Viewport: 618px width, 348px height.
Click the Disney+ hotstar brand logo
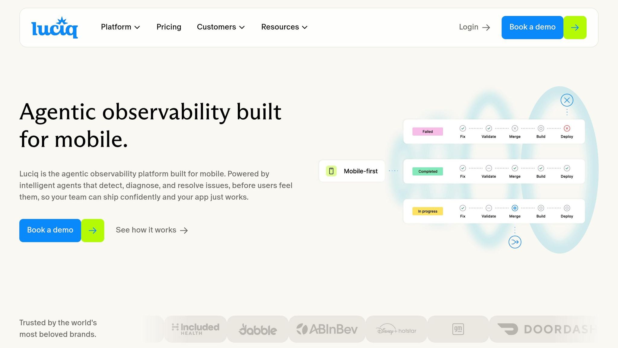pyautogui.click(x=396, y=329)
